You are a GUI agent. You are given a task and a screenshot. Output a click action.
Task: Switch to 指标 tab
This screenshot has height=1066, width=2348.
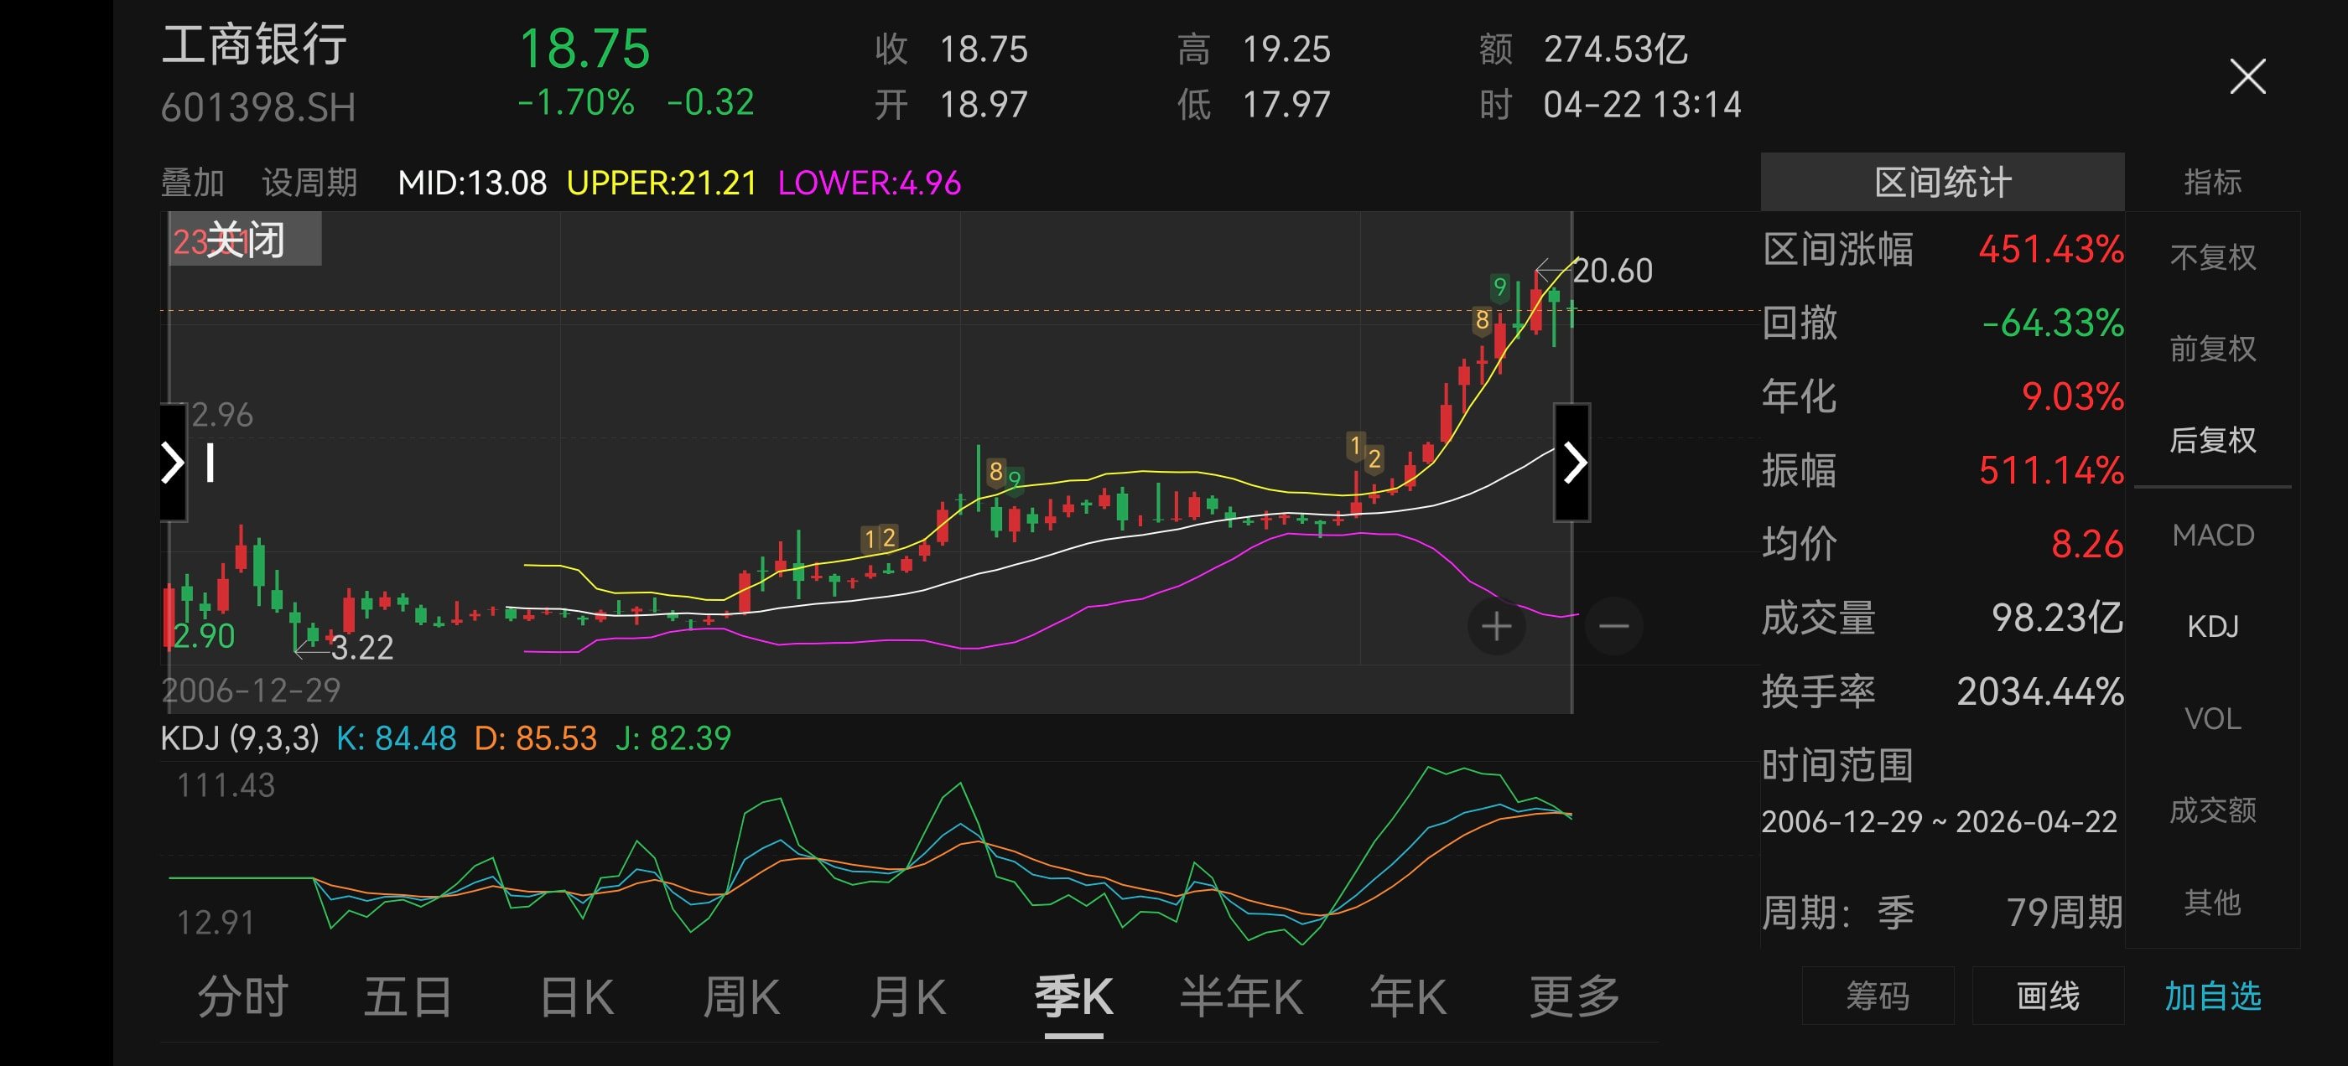tap(2212, 182)
